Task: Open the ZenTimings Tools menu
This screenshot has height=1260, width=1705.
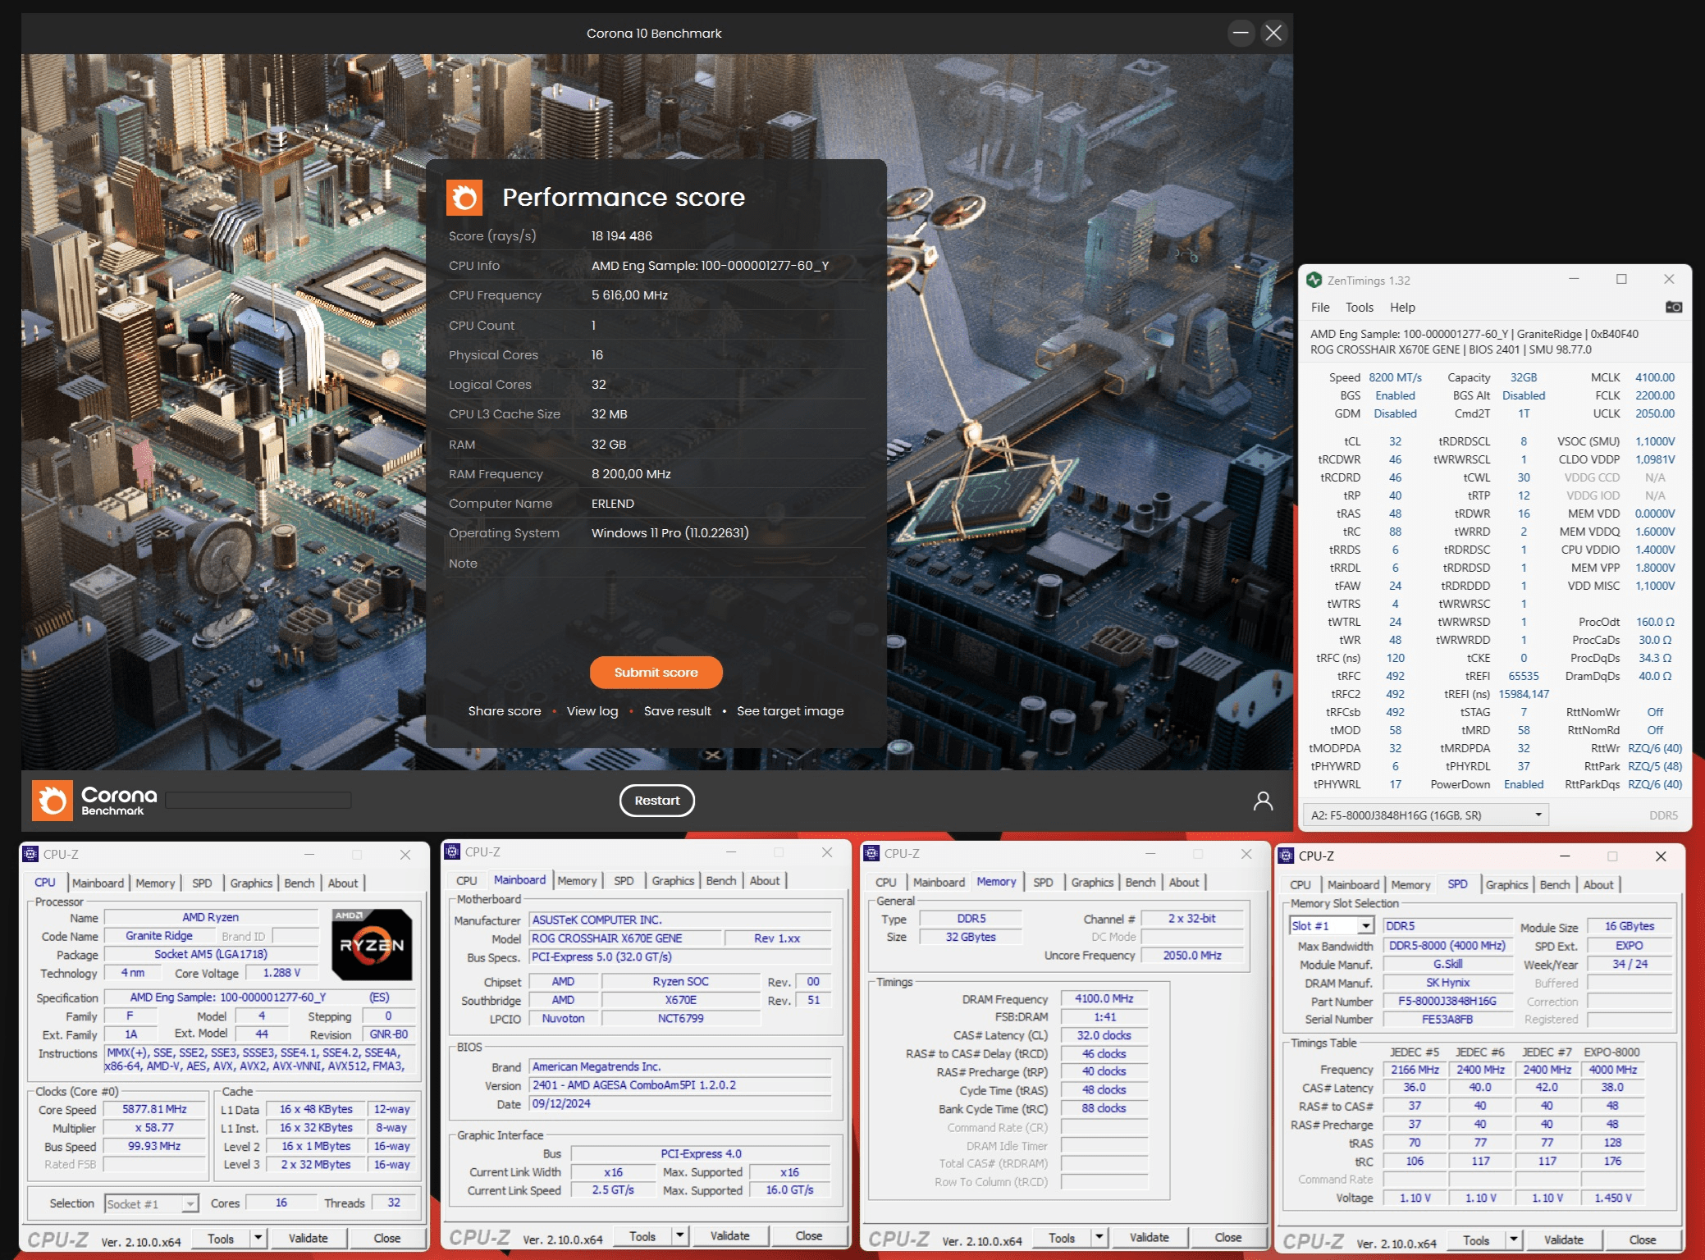Action: click(x=1359, y=307)
